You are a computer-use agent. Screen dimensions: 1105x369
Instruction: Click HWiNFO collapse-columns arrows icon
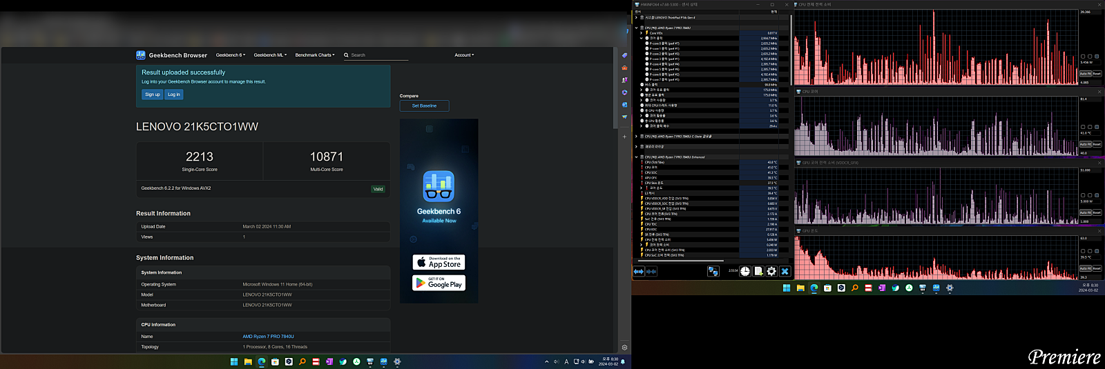651,272
